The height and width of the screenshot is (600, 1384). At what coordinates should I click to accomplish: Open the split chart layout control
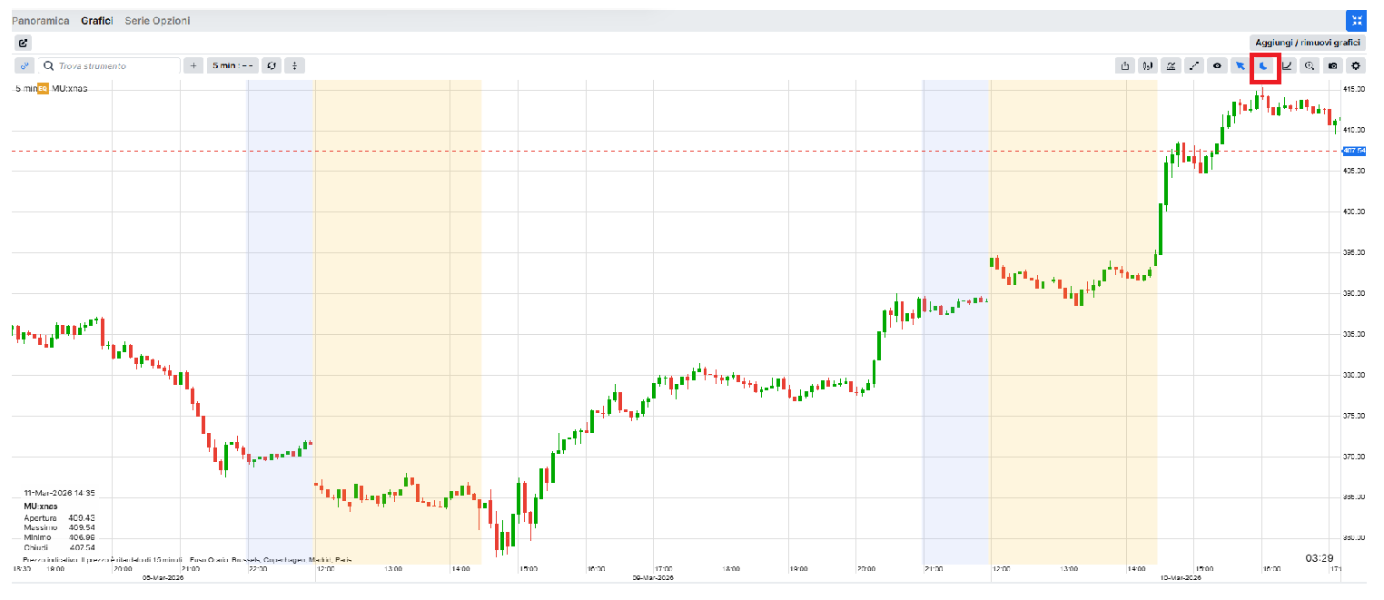(294, 65)
